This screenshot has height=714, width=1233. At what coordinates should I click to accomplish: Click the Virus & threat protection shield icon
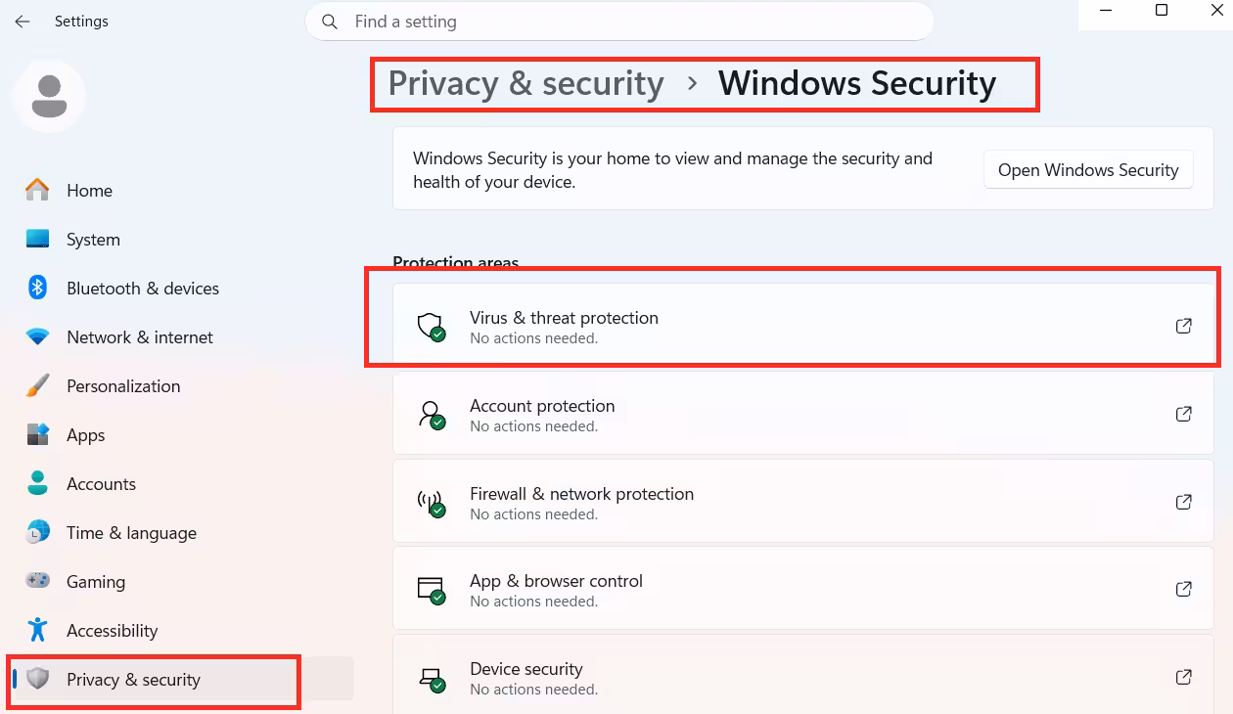tap(432, 327)
